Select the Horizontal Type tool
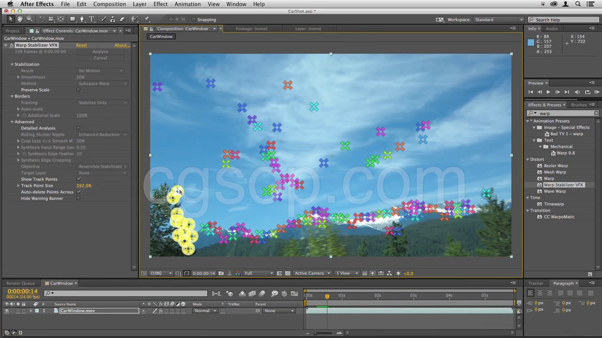Image resolution: width=602 pixels, height=338 pixels. (x=92, y=19)
